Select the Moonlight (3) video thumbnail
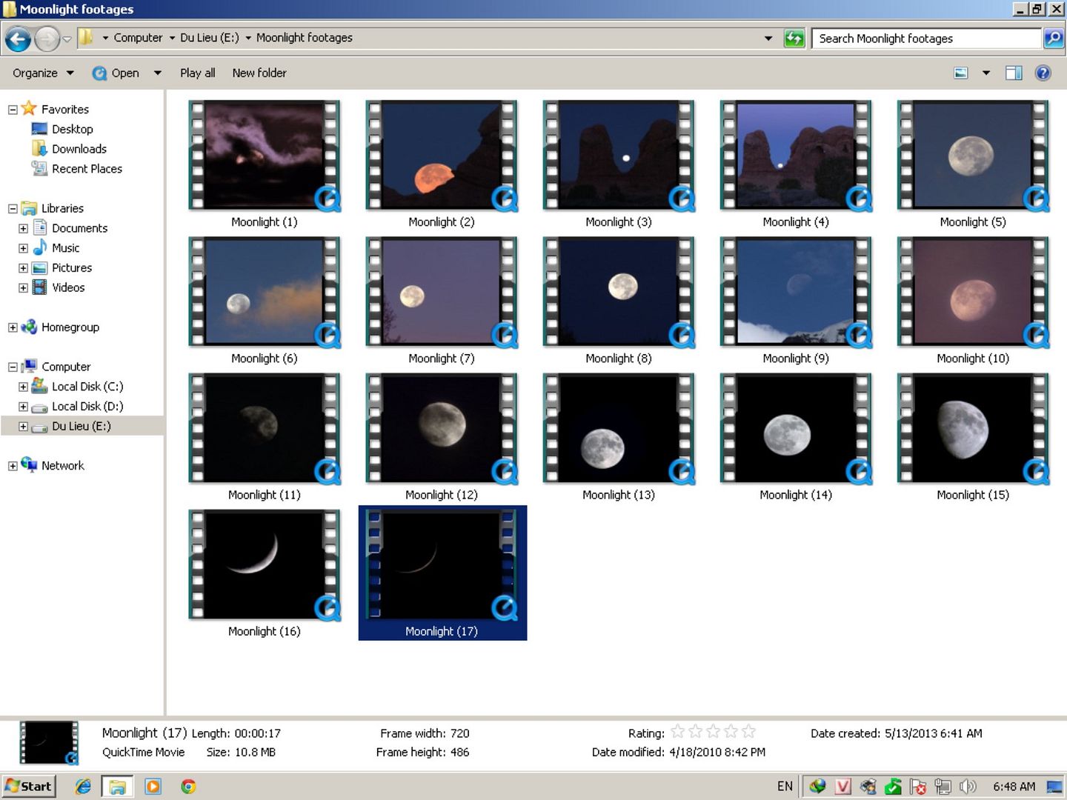Viewport: 1067px width, 800px height. pyautogui.click(x=619, y=156)
